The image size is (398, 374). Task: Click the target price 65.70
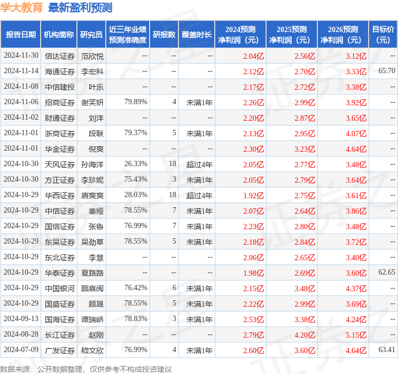[x=387, y=71]
